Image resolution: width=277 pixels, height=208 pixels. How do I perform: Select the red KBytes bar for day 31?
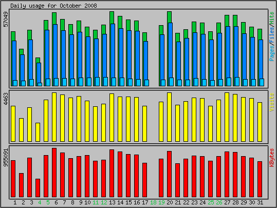click(x=260, y=179)
